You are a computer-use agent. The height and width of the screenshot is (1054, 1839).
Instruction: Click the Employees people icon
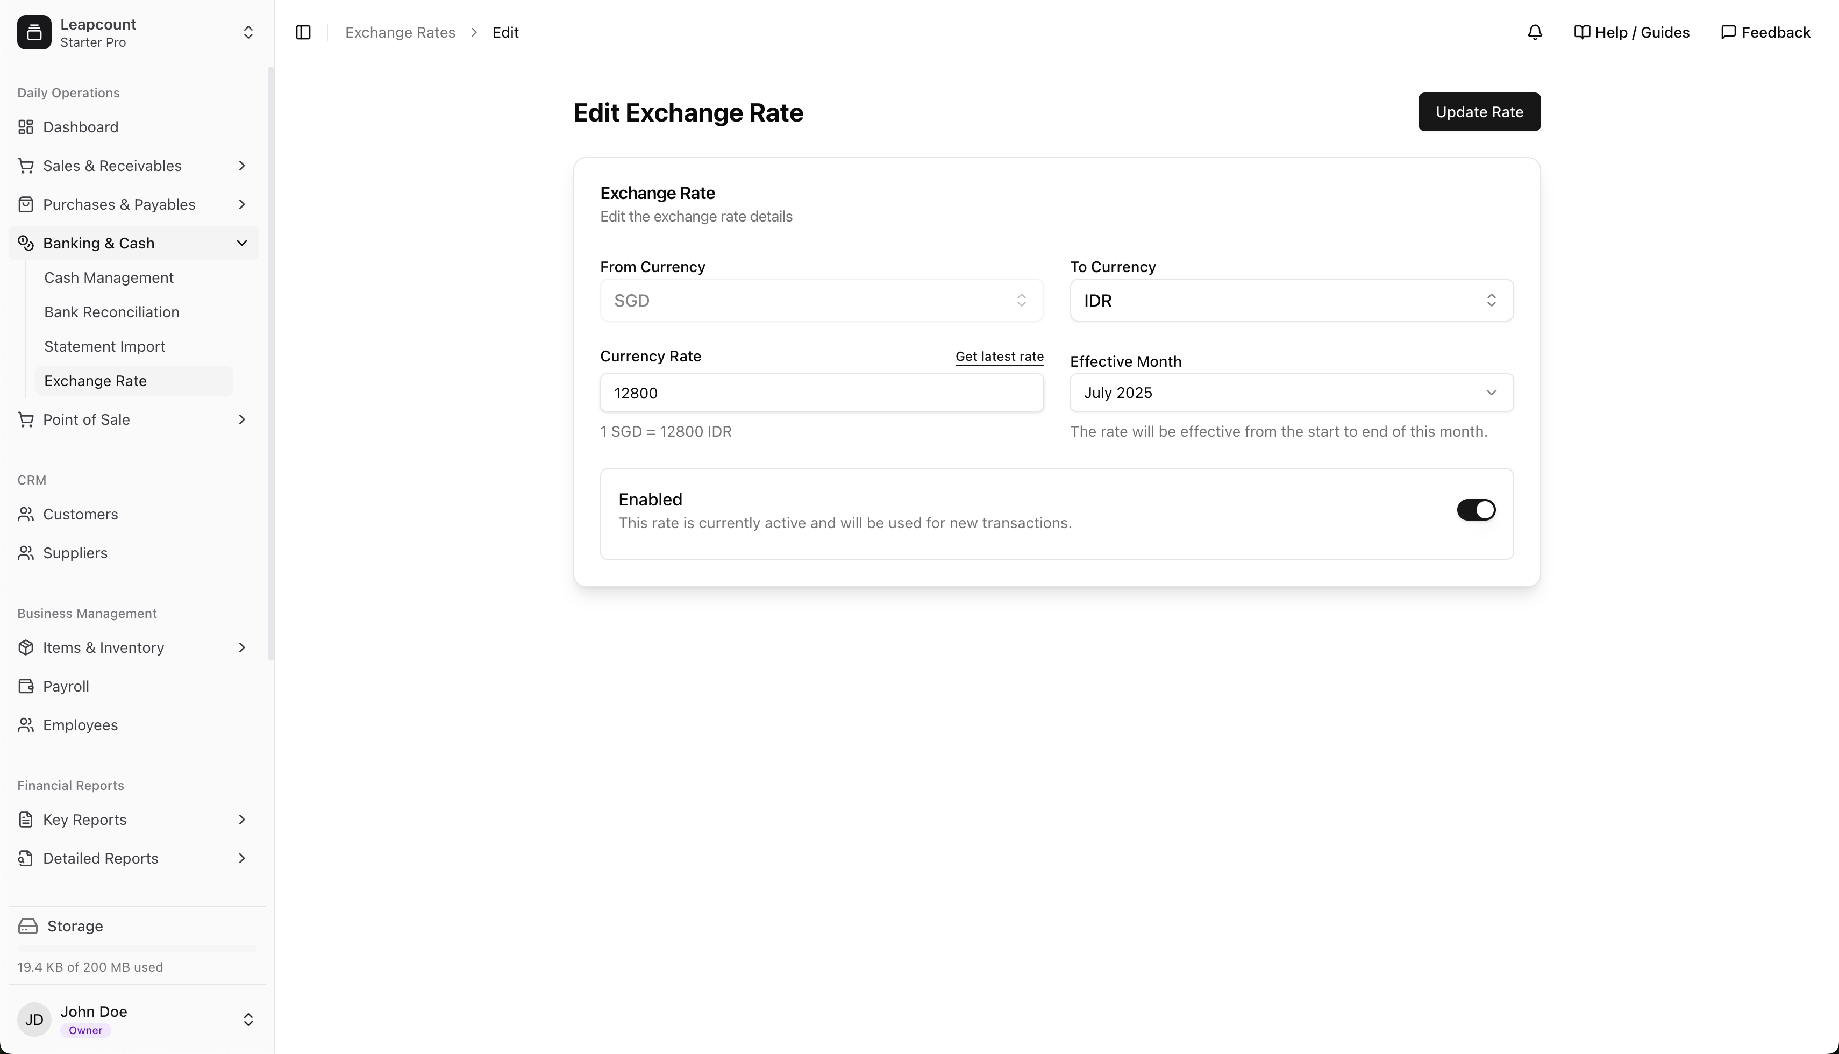click(x=26, y=725)
